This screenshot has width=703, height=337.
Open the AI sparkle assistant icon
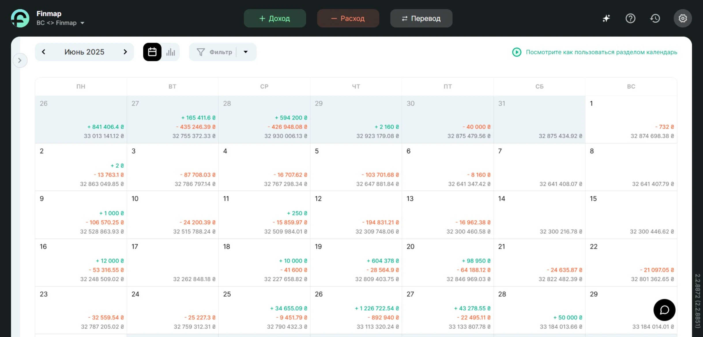click(x=606, y=18)
